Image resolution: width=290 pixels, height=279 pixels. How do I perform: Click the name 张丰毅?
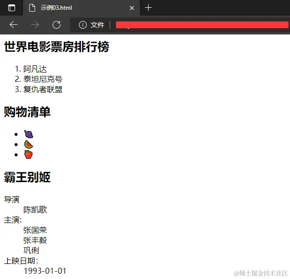pos(35,241)
